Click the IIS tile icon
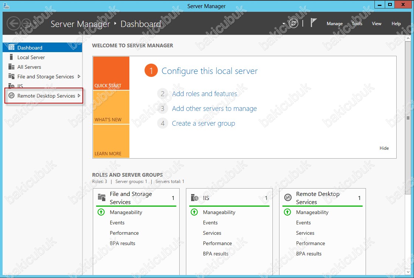 194,198
